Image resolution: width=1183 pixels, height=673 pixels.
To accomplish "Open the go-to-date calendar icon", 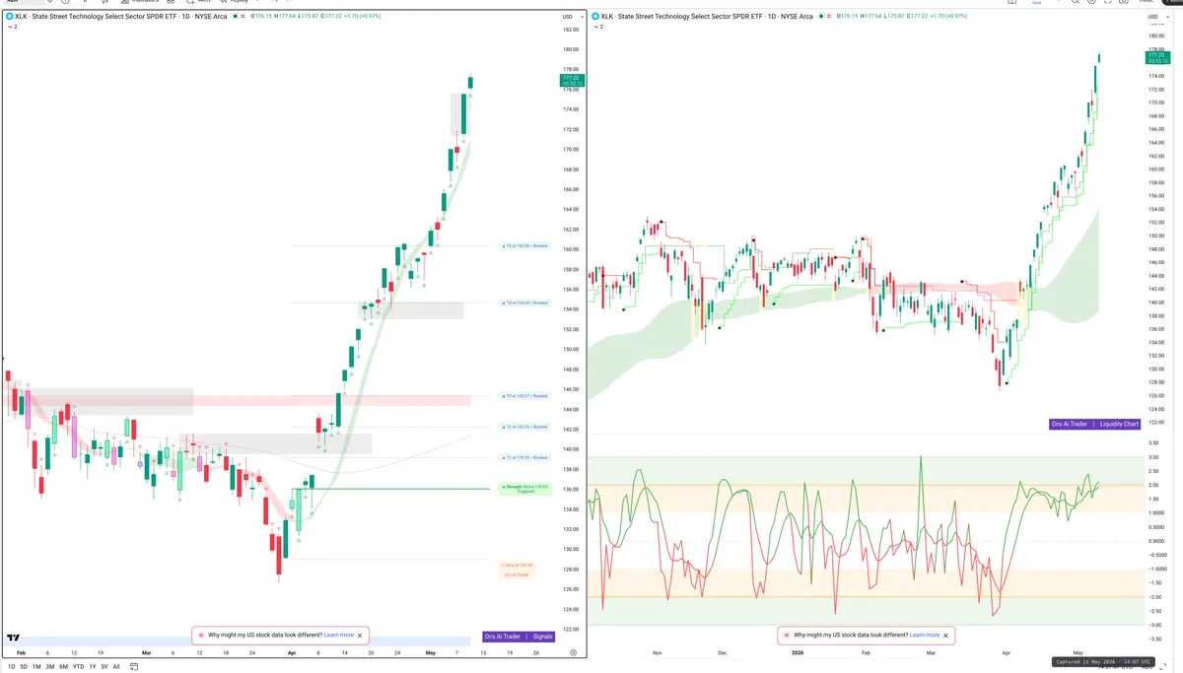I will click(x=133, y=667).
